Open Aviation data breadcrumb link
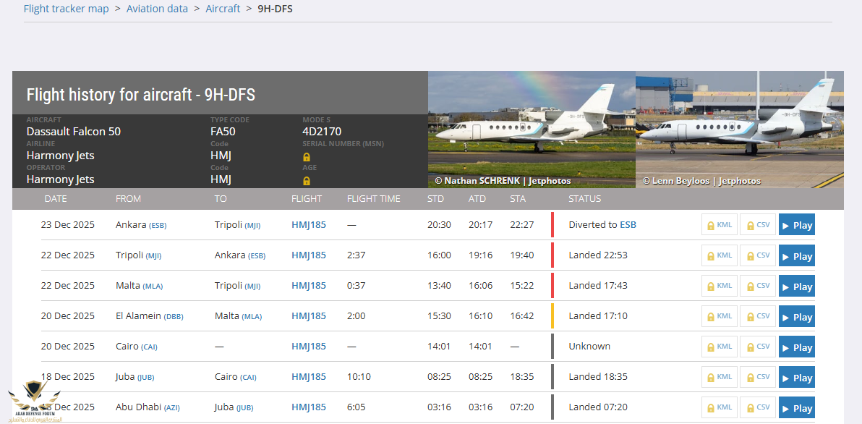Screen dimensions: 862x424 point(157,9)
